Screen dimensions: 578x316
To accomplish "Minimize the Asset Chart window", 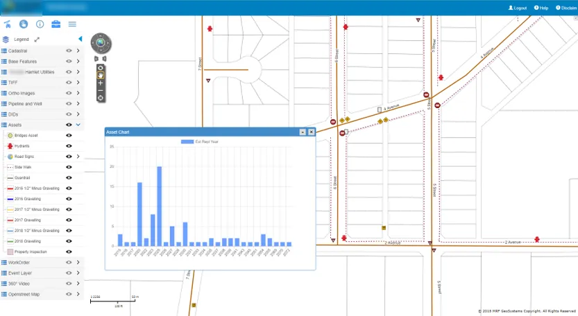I will click(303, 132).
